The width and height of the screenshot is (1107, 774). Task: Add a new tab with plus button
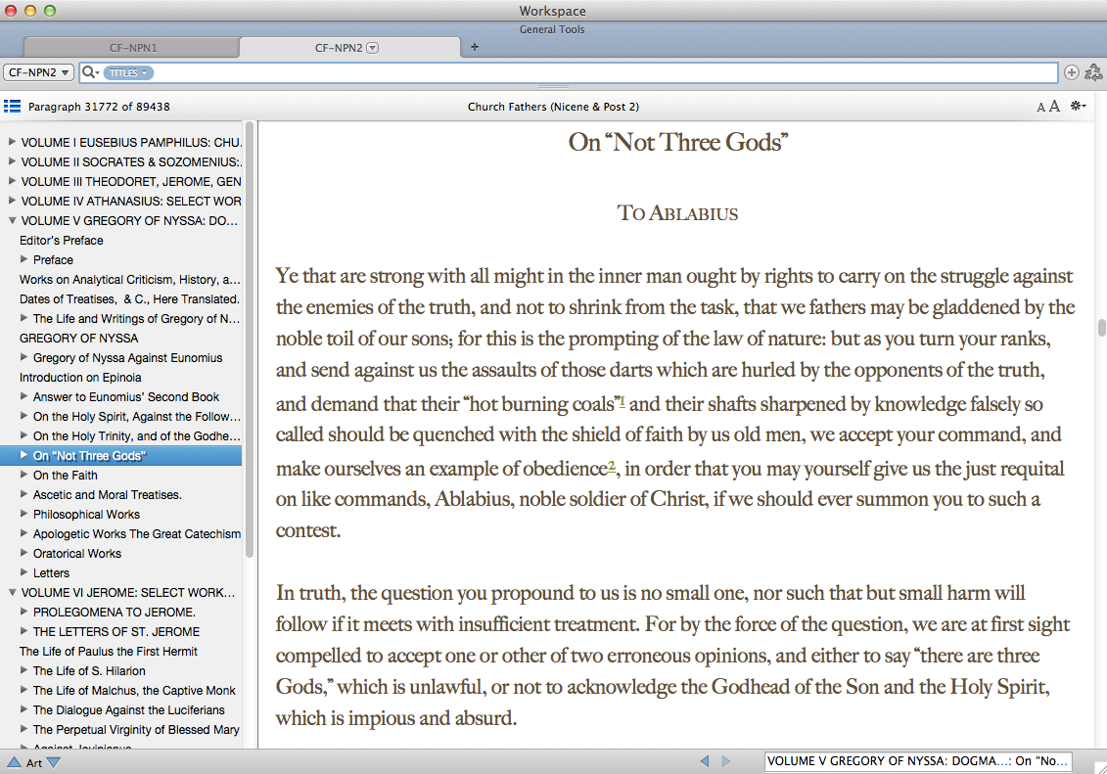point(475,47)
